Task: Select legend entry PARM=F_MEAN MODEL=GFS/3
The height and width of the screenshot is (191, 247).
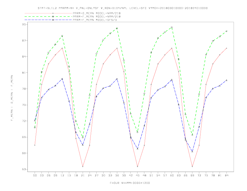Action: point(95,20)
